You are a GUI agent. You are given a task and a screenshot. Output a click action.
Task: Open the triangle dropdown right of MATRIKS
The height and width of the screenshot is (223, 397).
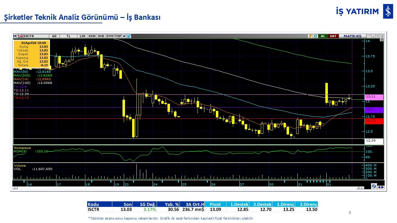pos(369,36)
